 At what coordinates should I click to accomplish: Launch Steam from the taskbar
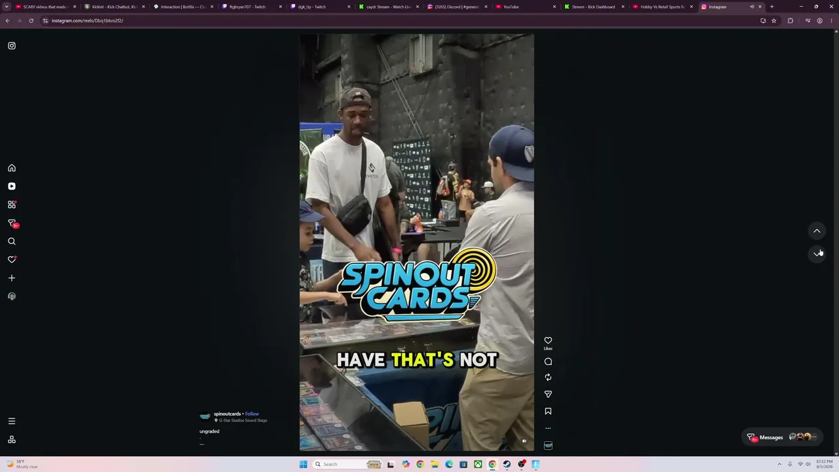(x=507, y=464)
